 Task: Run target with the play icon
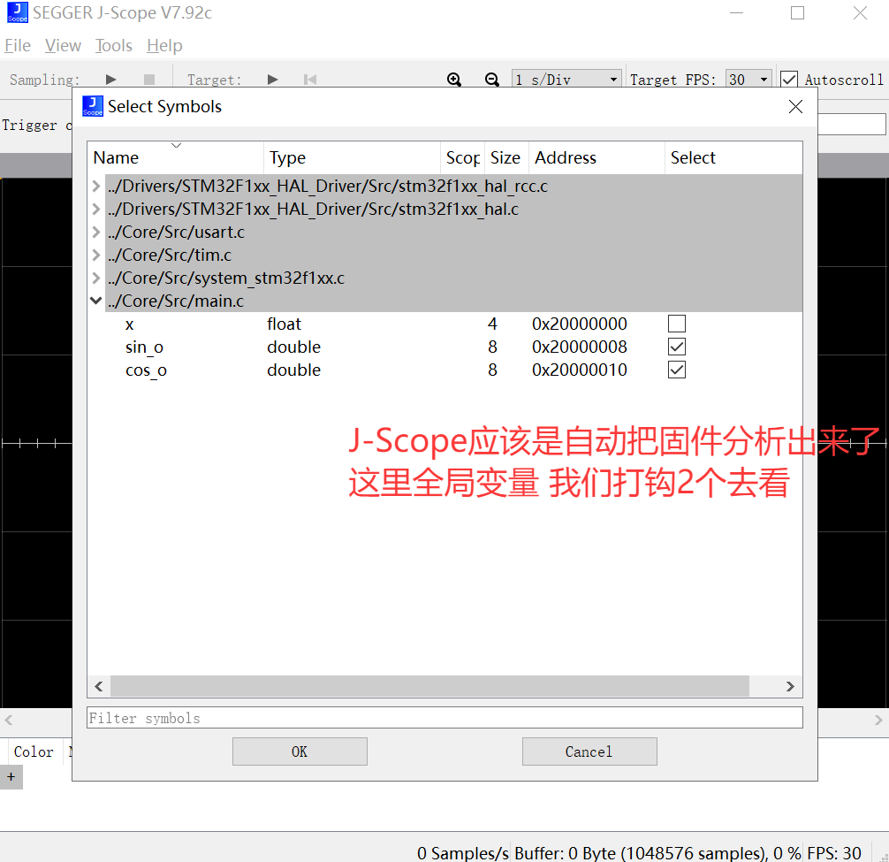273,80
